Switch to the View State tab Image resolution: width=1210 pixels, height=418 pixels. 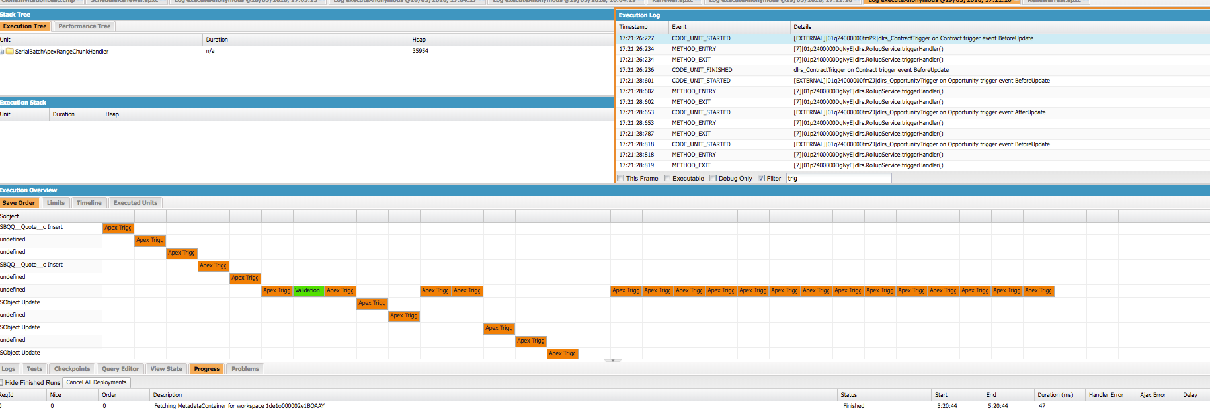click(x=166, y=369)
